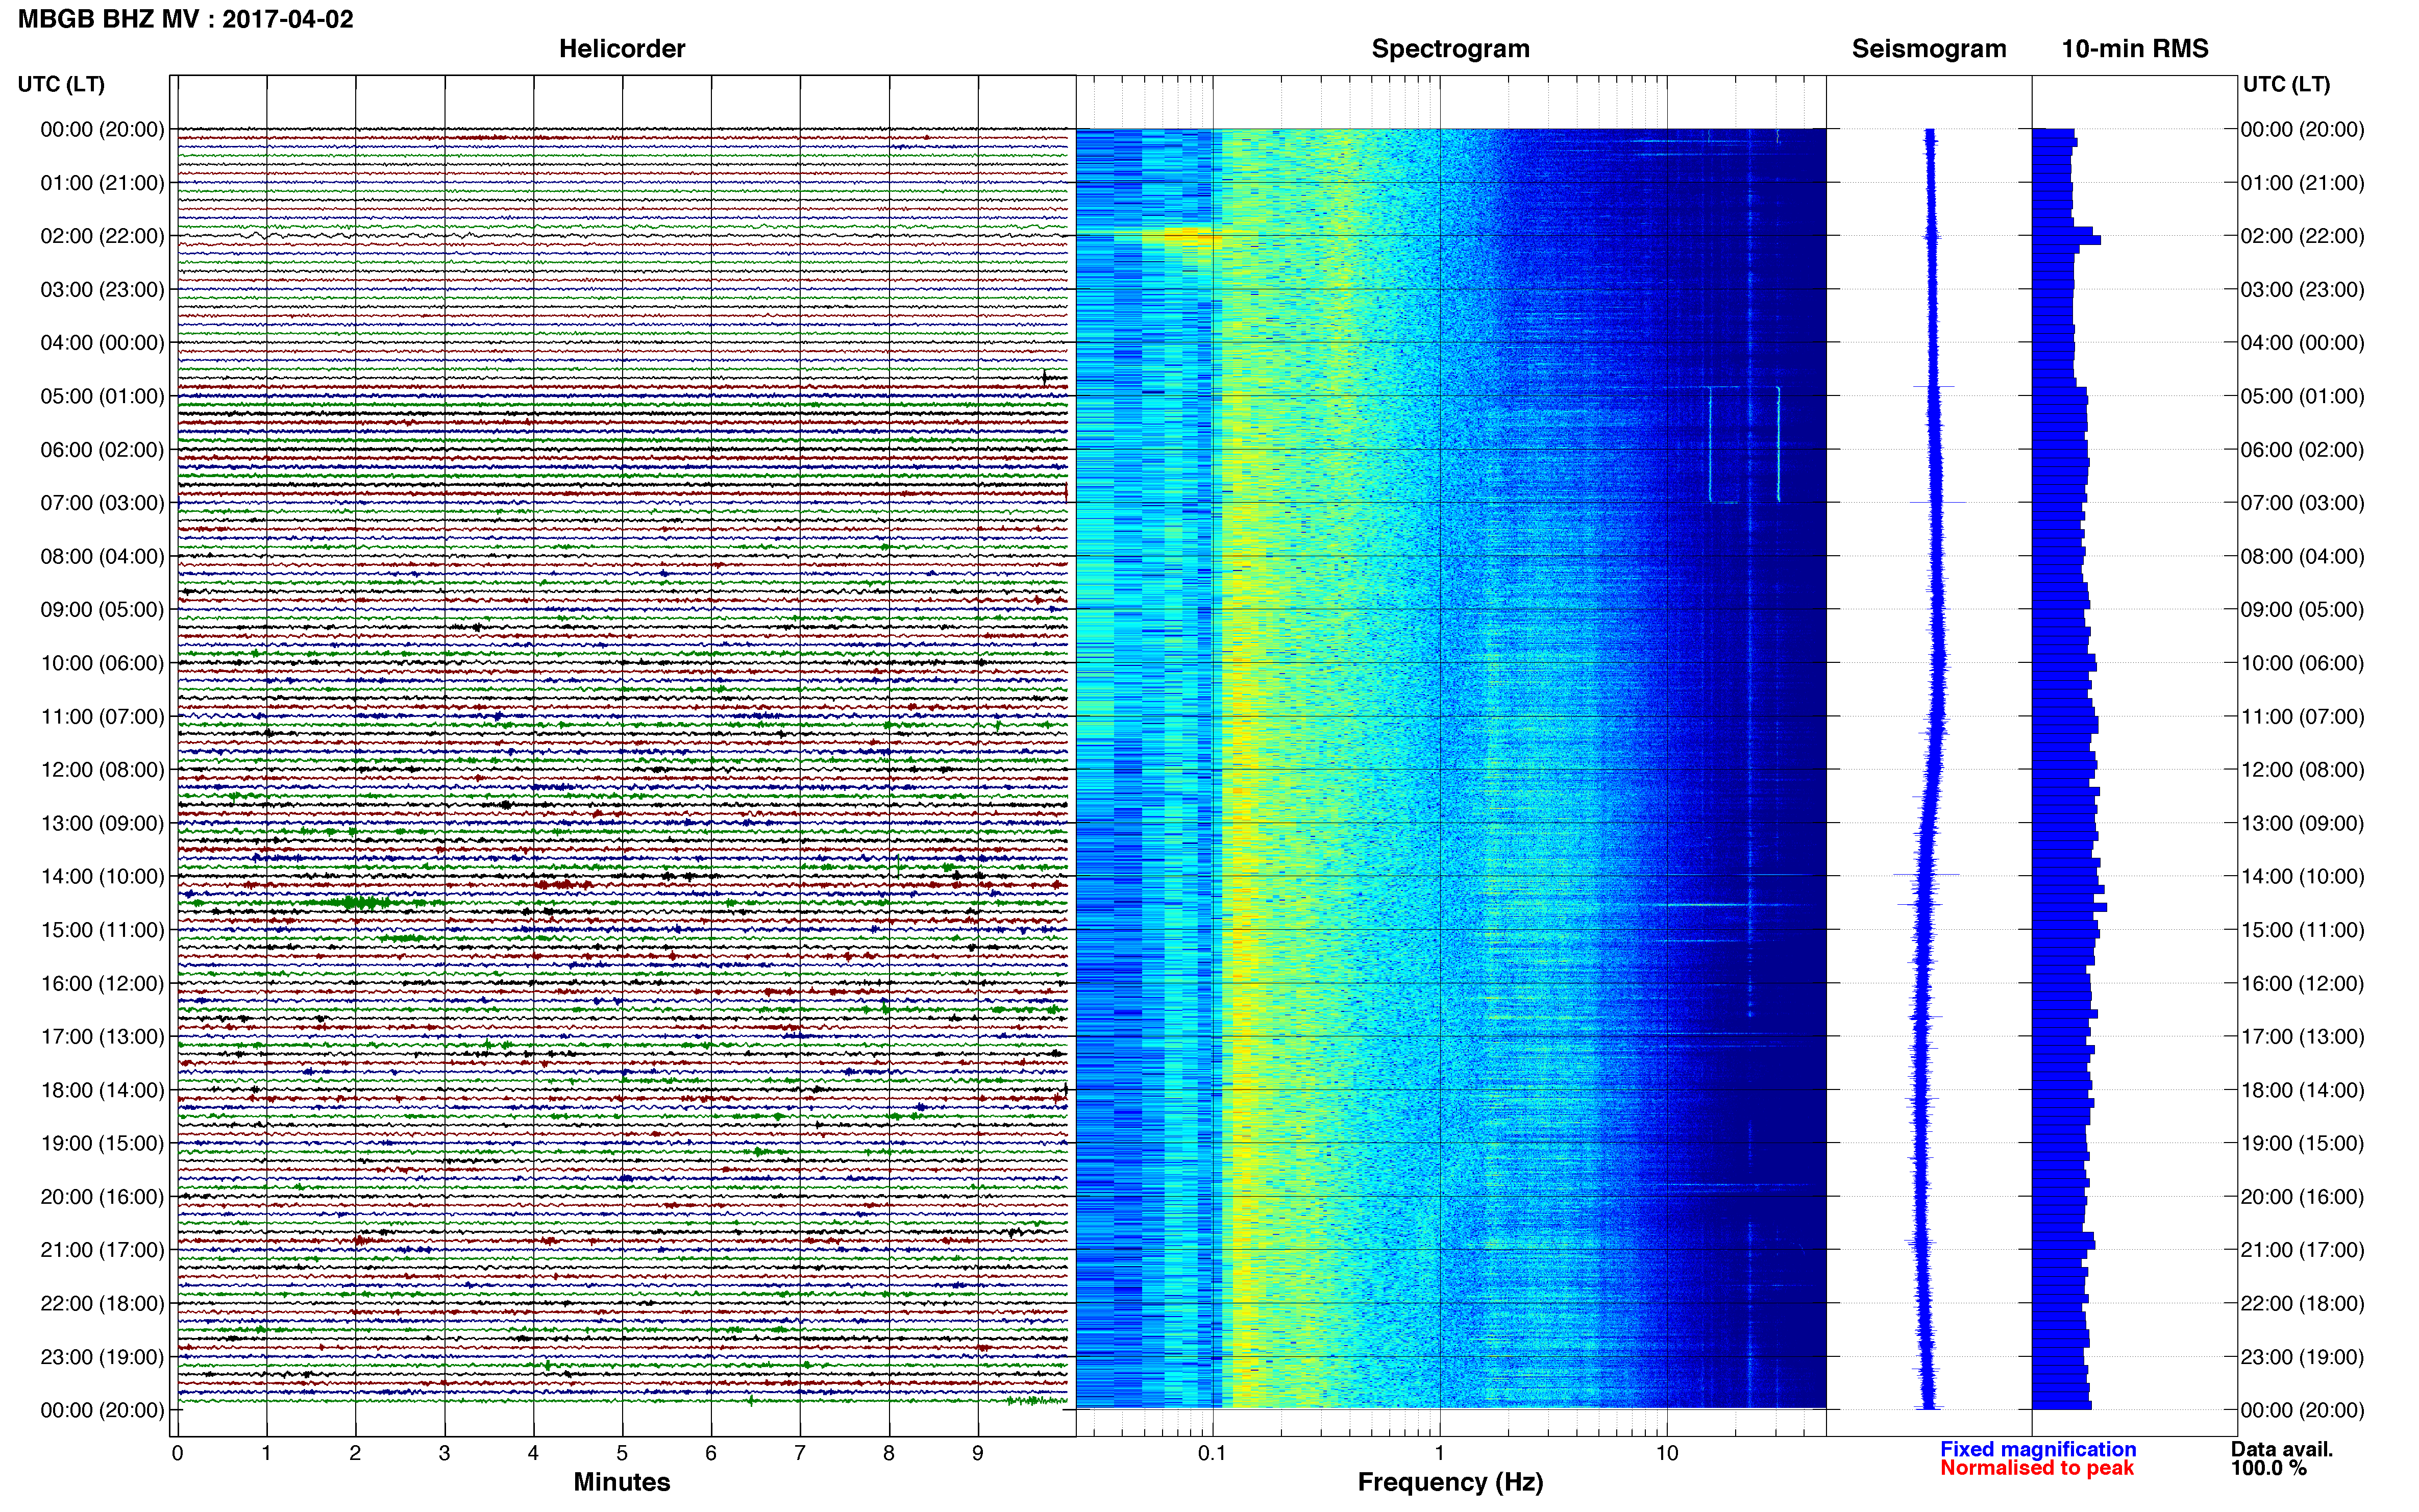
Task: Select left time label '10:00 (06:00)'
Action: click(x=102, y=663)
